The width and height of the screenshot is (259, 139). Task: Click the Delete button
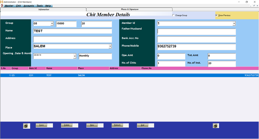pos(67,125)
